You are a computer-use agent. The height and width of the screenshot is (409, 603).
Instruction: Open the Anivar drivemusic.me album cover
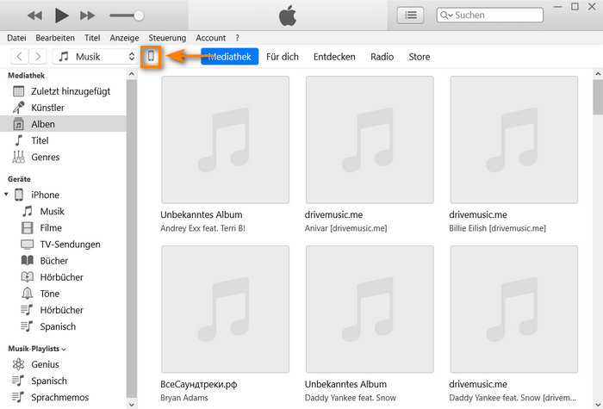(370, 139)
